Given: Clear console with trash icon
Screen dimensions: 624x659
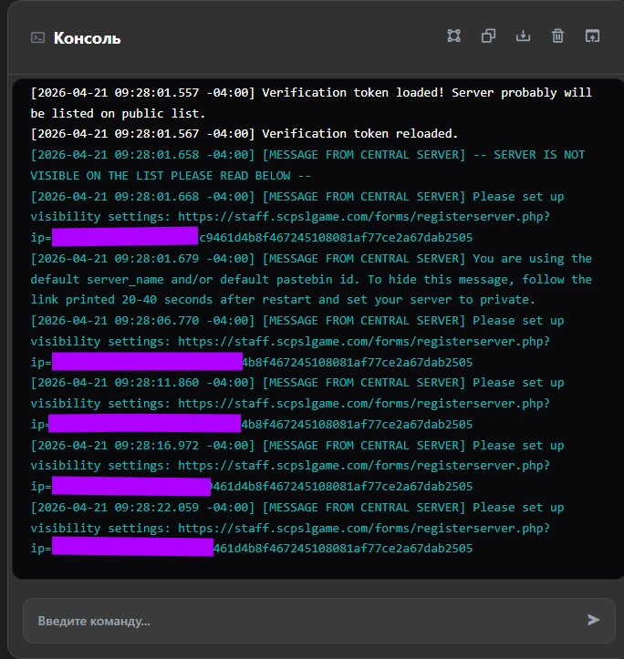Looking at the screenshot, I should (557, 36).
